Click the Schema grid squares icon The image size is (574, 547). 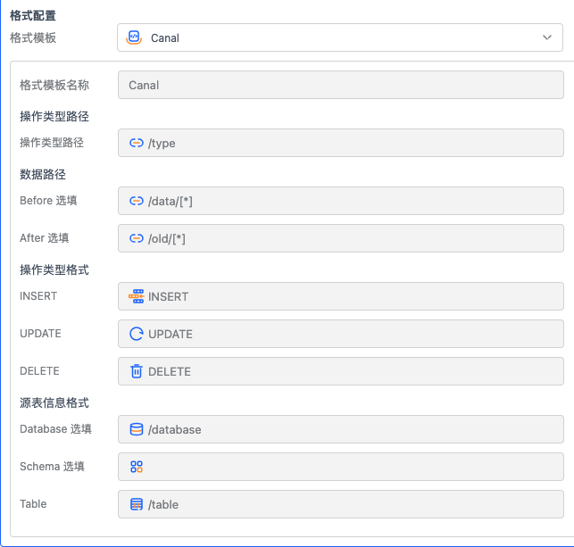point(137,467)
